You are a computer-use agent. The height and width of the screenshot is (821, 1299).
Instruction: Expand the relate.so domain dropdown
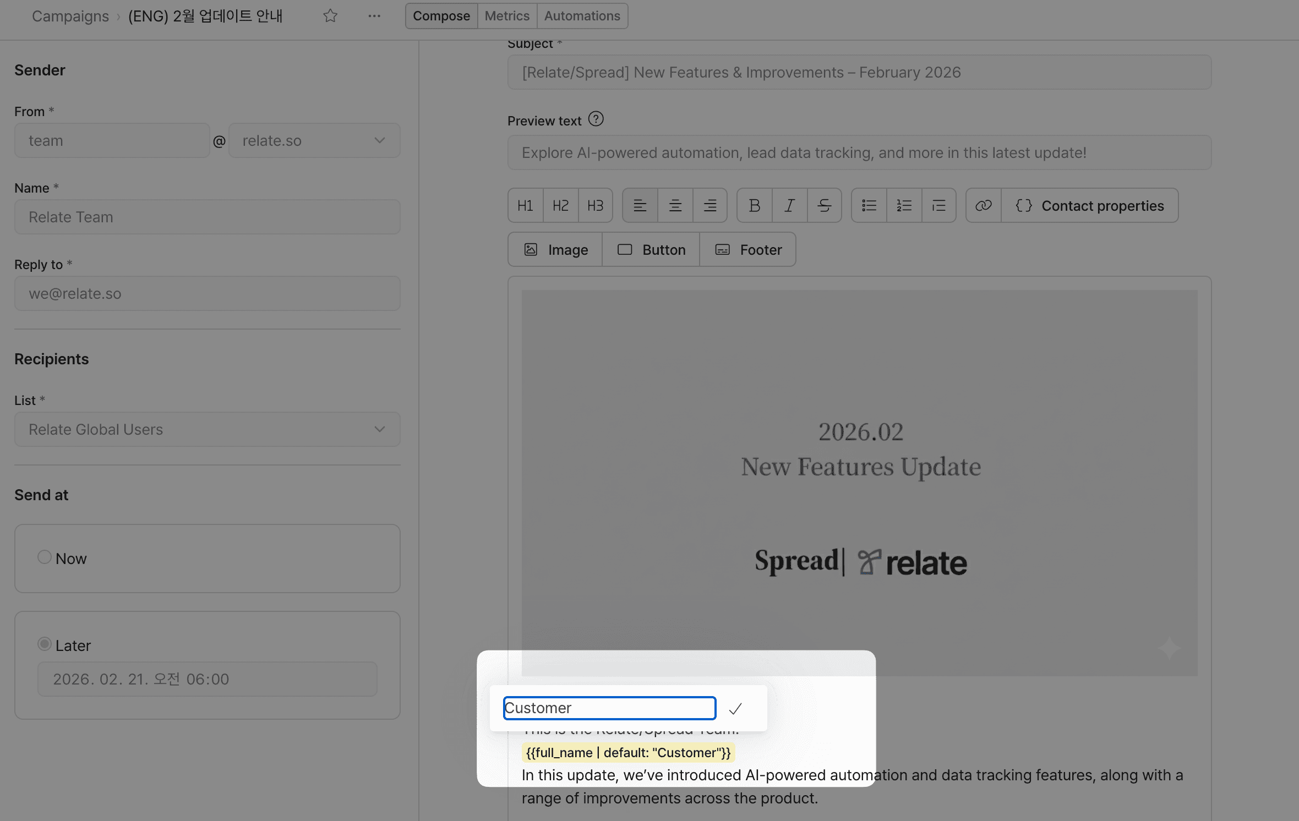(x=314, y=140)
